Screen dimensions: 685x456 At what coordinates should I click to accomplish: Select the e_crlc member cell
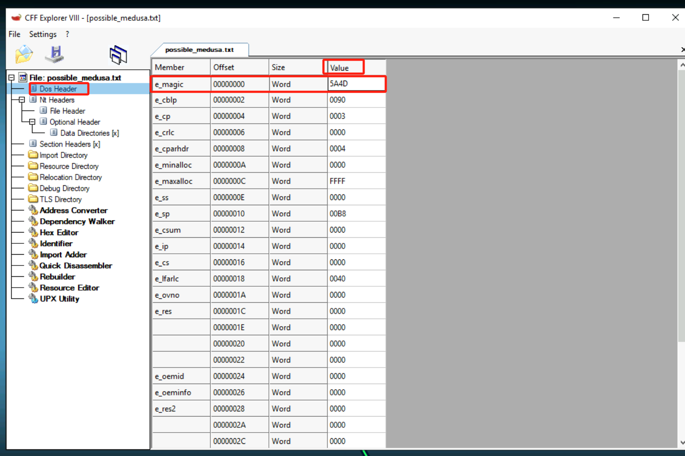181,133
